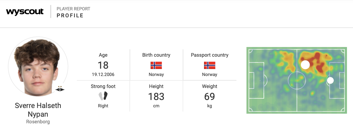
Task: Click the birth date 19.12.2006
Action: pyautogui.click(x=103, y=75)
